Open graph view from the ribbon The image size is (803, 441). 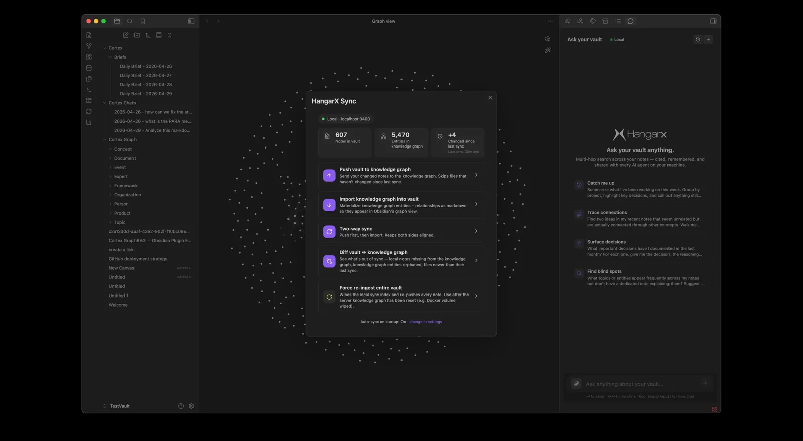[x=89, y=46]
